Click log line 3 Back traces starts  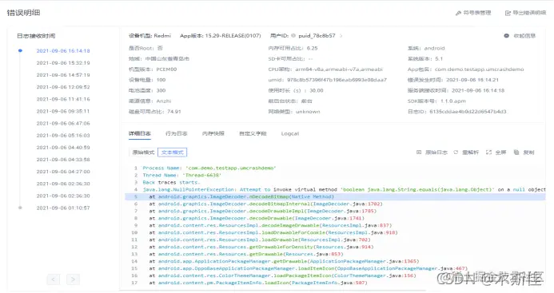coord(171,183)
